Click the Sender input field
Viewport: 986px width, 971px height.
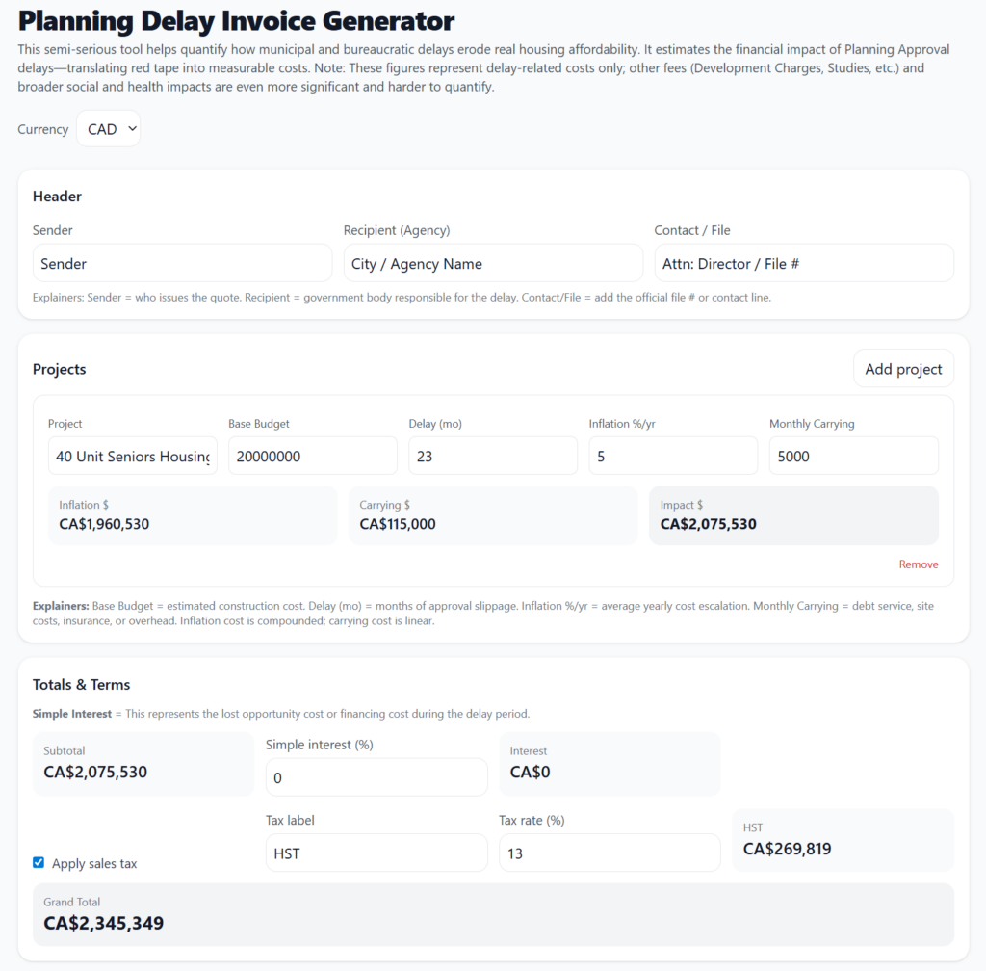182,262
